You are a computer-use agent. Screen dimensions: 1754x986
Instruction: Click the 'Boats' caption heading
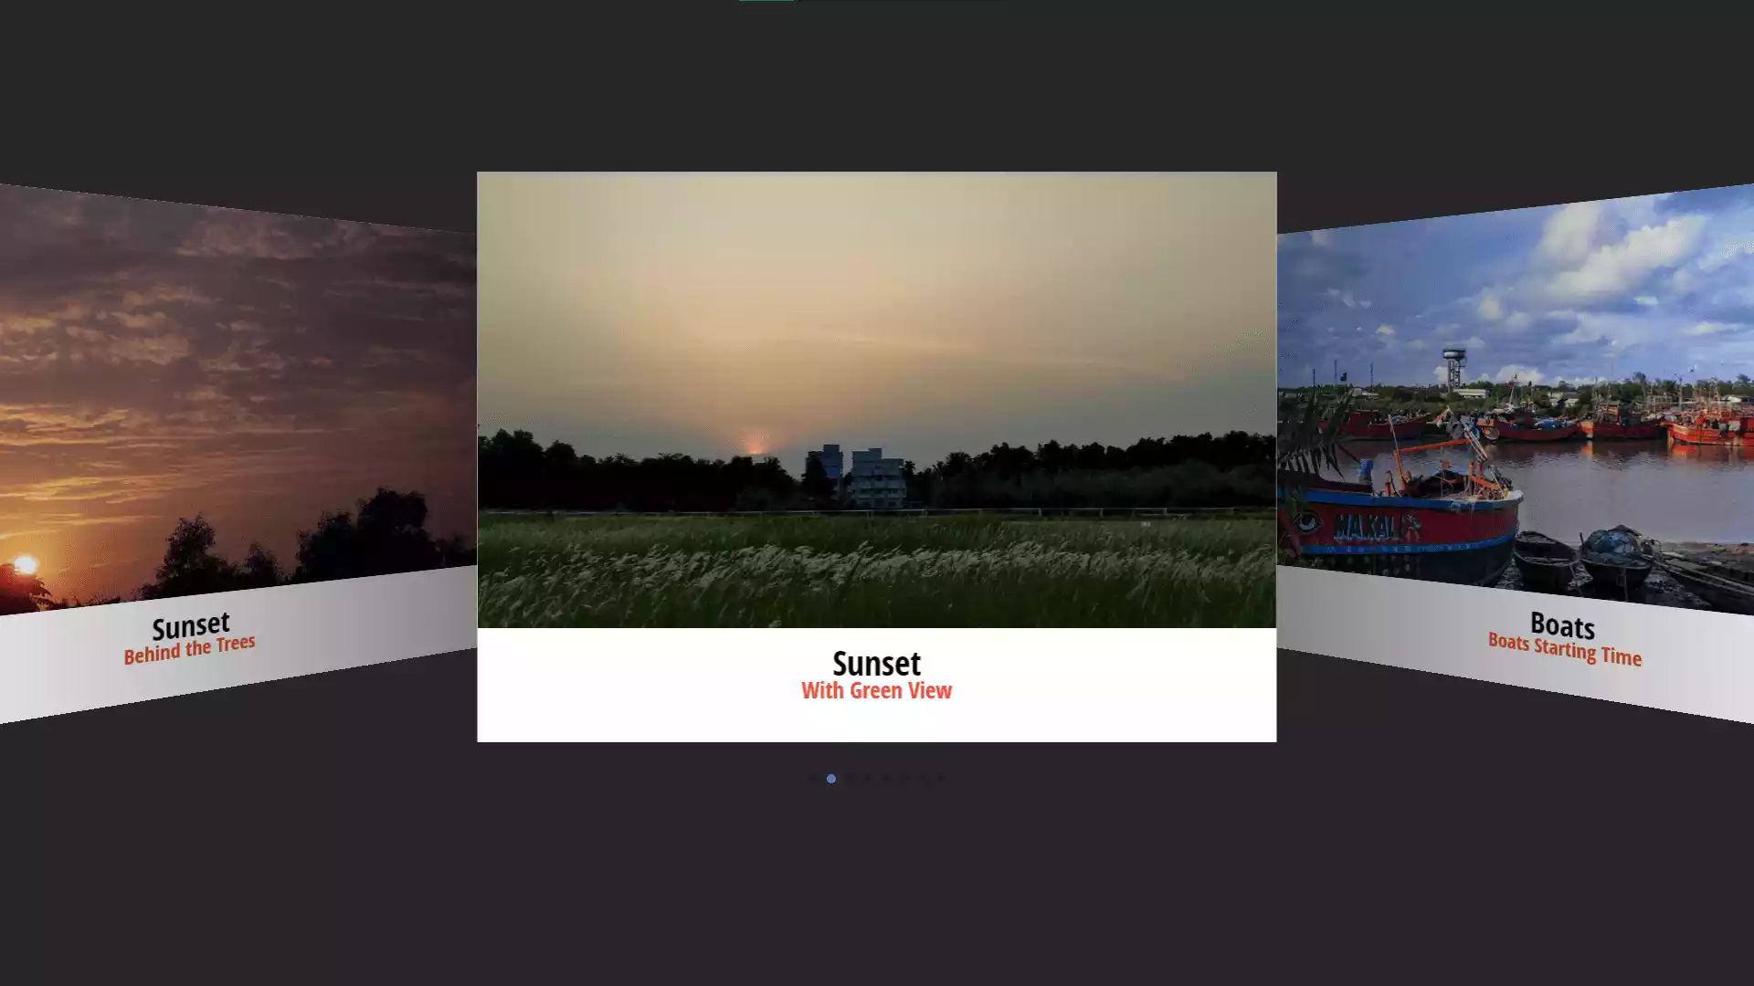click(x=1562, y=627)
